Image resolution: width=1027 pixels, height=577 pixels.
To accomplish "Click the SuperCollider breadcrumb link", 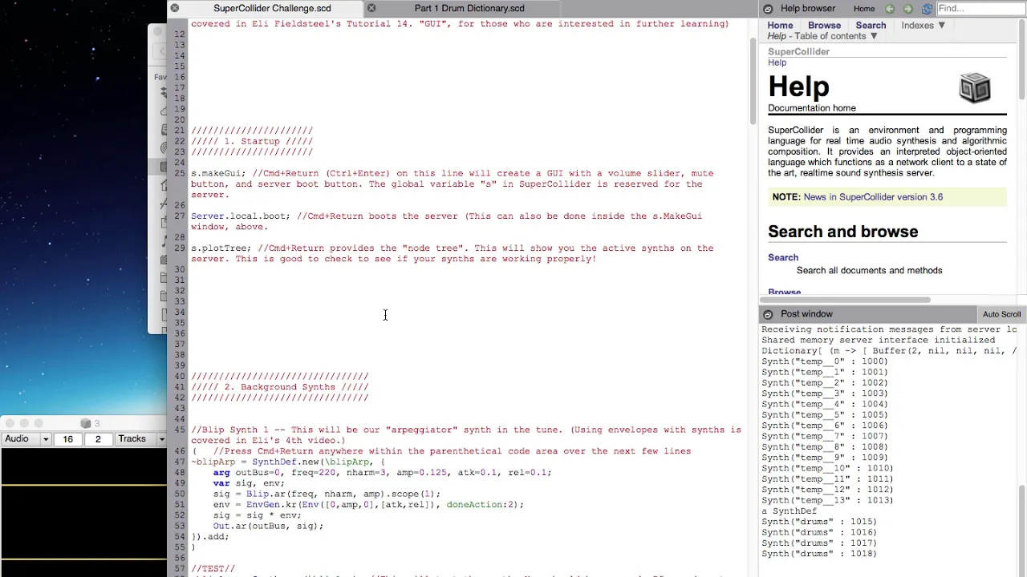I will click(x=798, y=51).
